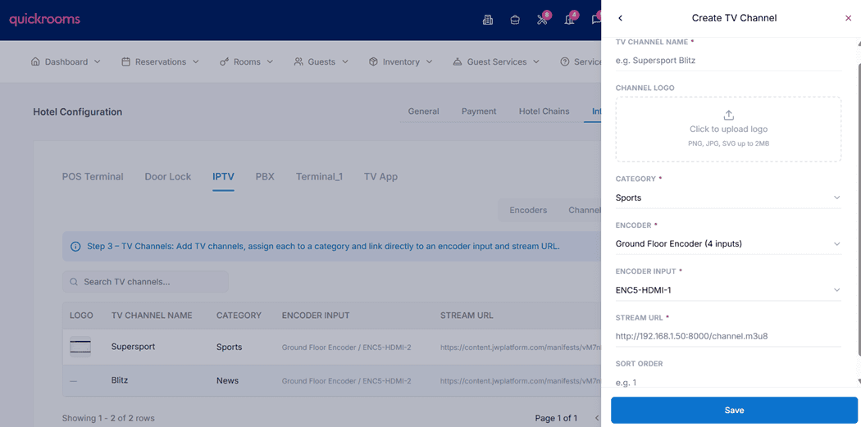The image size is (861, 427).
Task: Open the Encoder Input dropdown showing ENC5-HDMI-1
Action: (x=728, y=290)
